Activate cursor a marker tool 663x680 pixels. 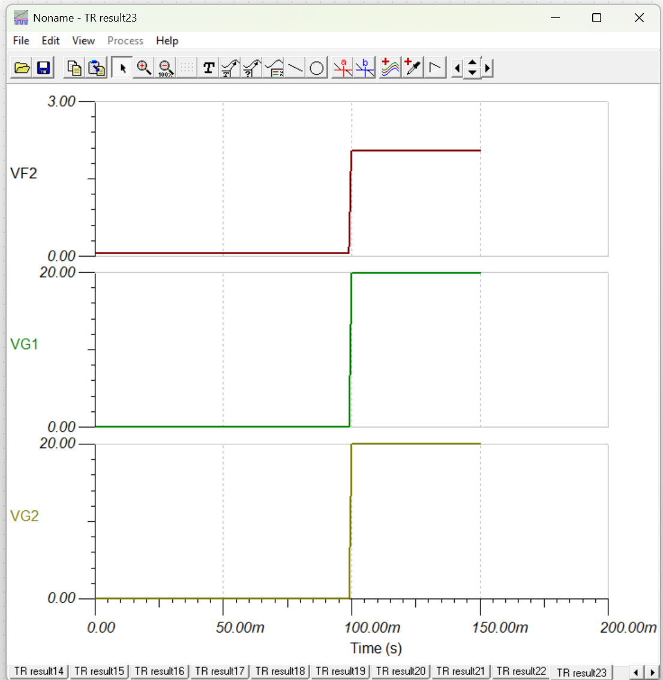343,68
